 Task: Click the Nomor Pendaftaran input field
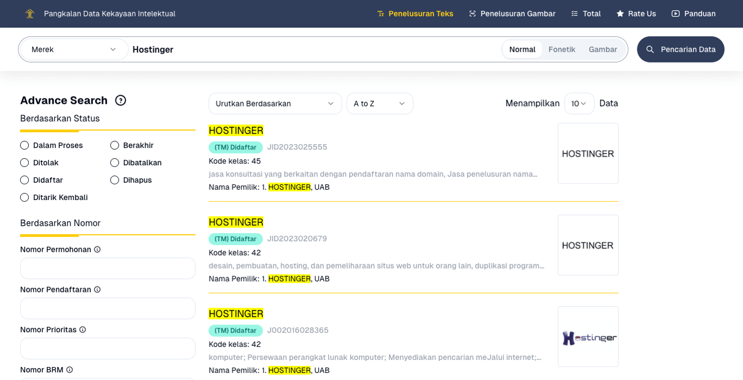pyautogui.click(x=108, y=308)
